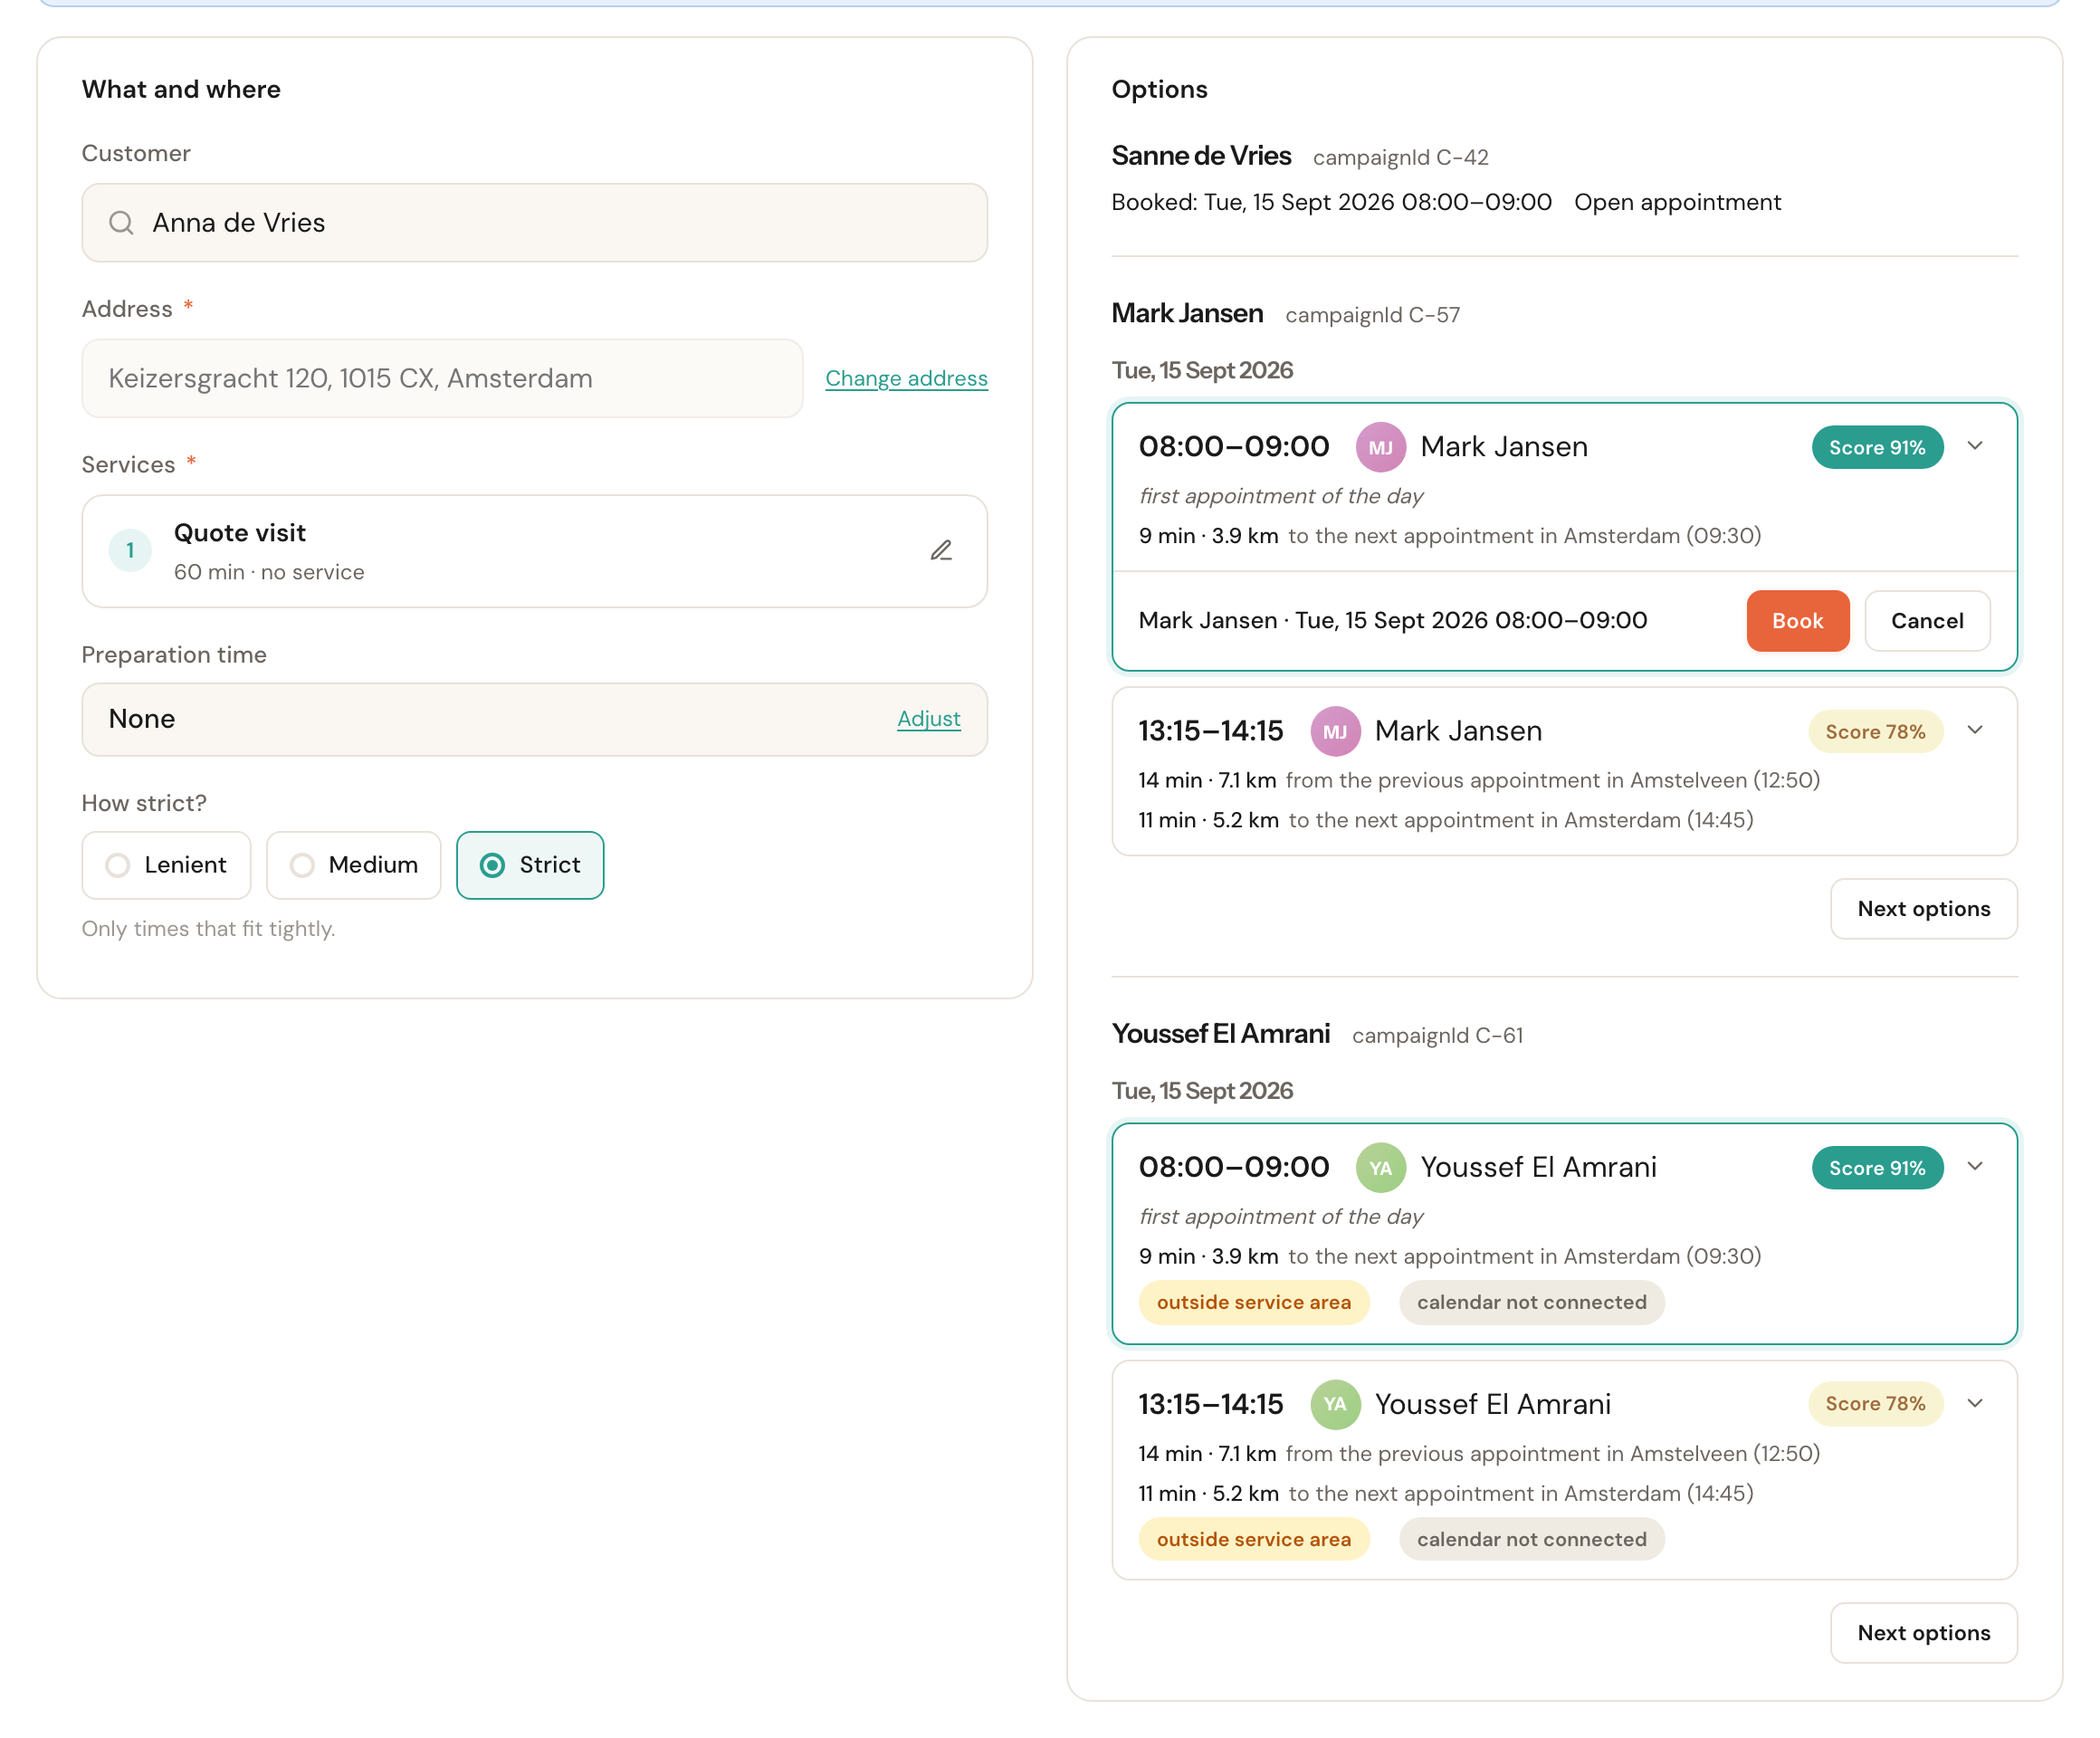The width and height of the screenshot is (2100, 1738).
Task: Click Score 78% badge for Youssef El Amrani
Action: coord(1875,1403)
